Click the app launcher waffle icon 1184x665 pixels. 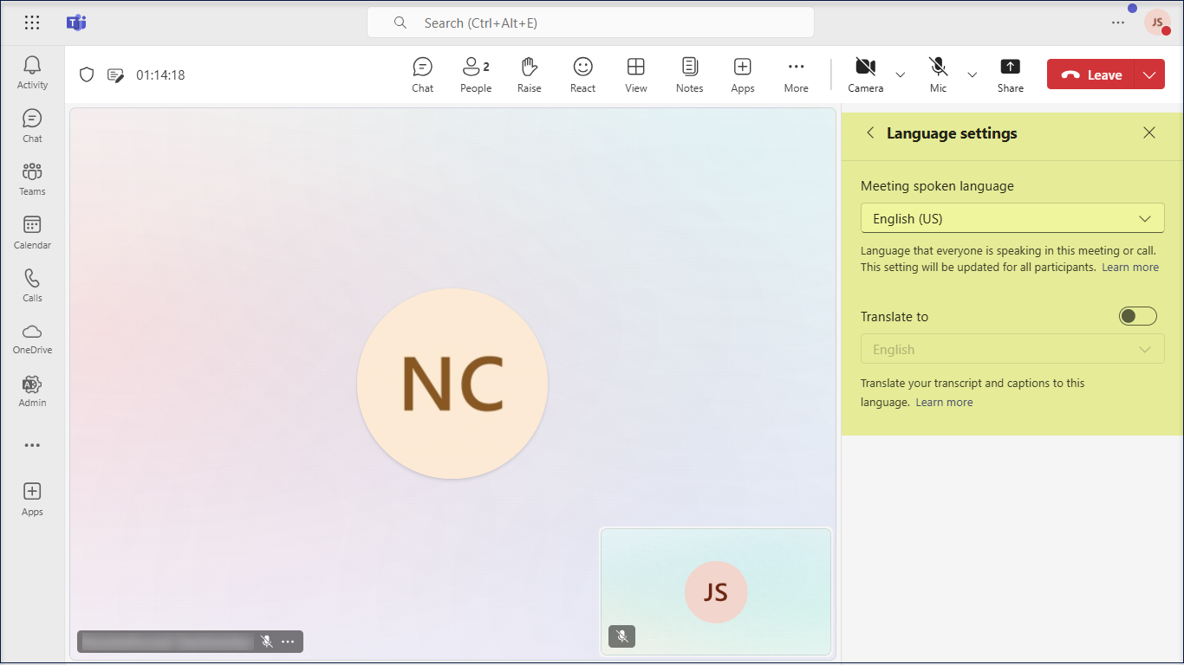pos(32,23)
